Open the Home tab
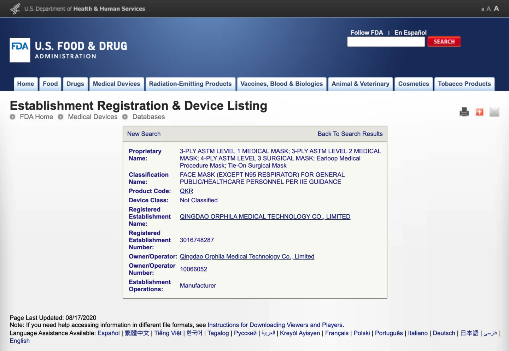The width and height of the screenshot is (509, 351). pyautogui.click(x=25, y=84)
